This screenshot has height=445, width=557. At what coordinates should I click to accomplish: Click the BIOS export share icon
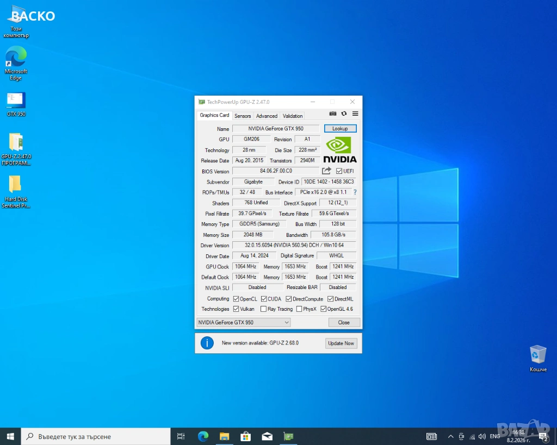coord(326,171)
